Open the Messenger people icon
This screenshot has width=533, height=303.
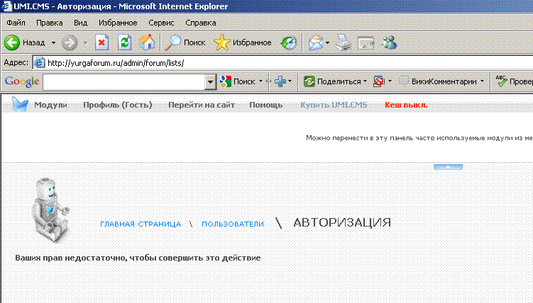point(389,42)
